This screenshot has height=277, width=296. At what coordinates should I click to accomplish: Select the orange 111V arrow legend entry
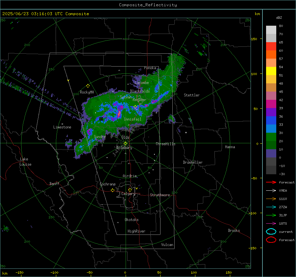pos(271,199)
